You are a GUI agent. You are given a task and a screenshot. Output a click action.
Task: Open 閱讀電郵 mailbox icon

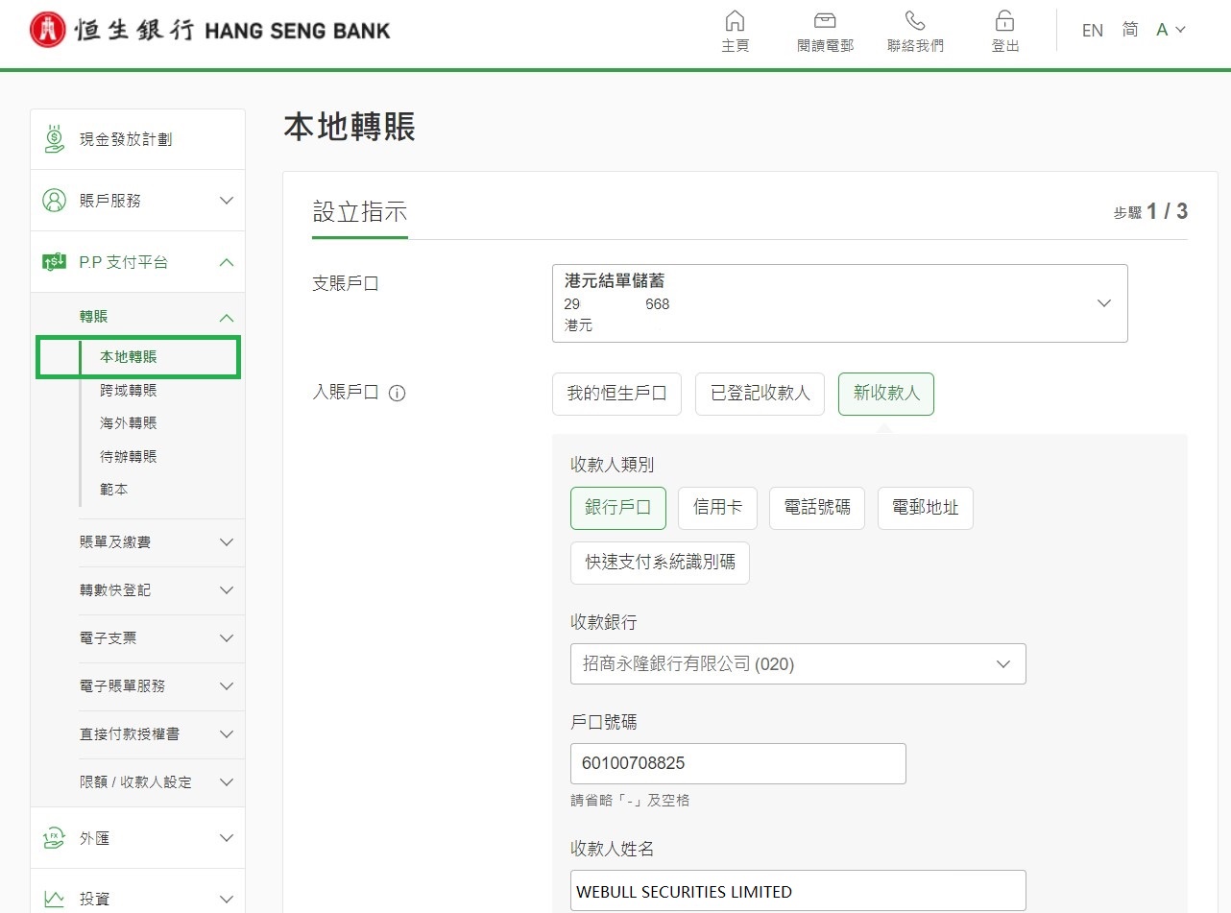[825, 21]
